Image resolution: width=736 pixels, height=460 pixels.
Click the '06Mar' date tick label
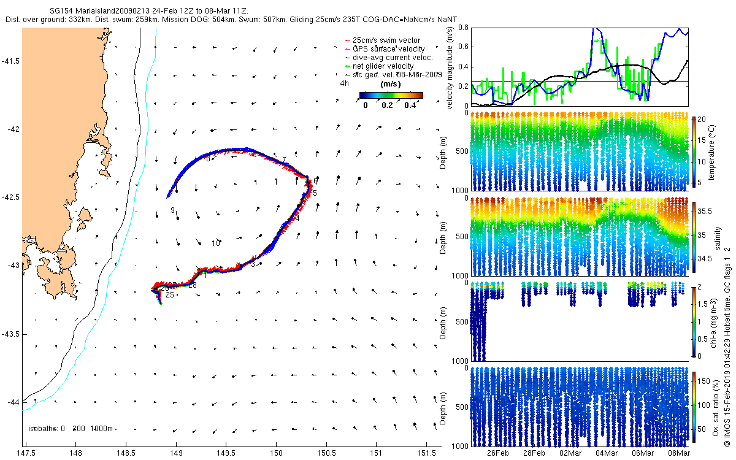tap(643, 453)
